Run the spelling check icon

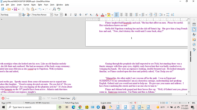point(59,9)
